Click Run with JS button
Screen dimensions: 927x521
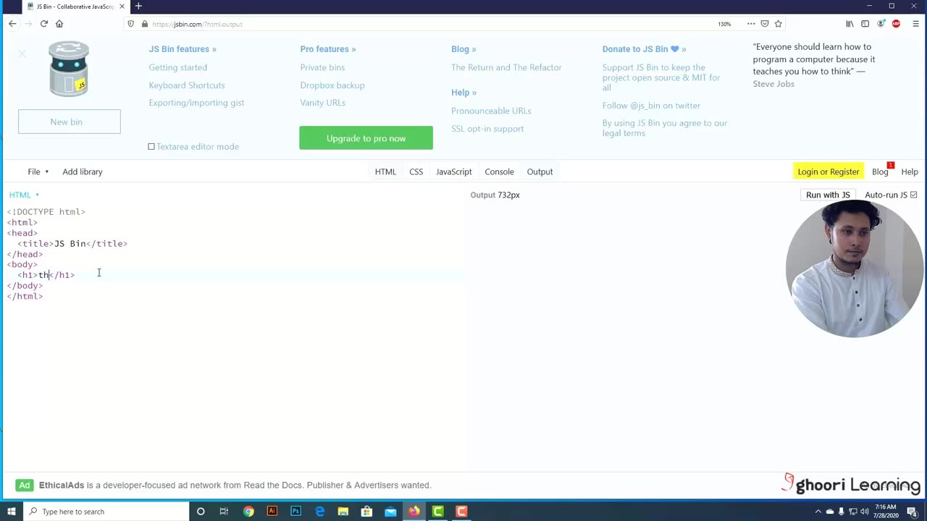828,195
